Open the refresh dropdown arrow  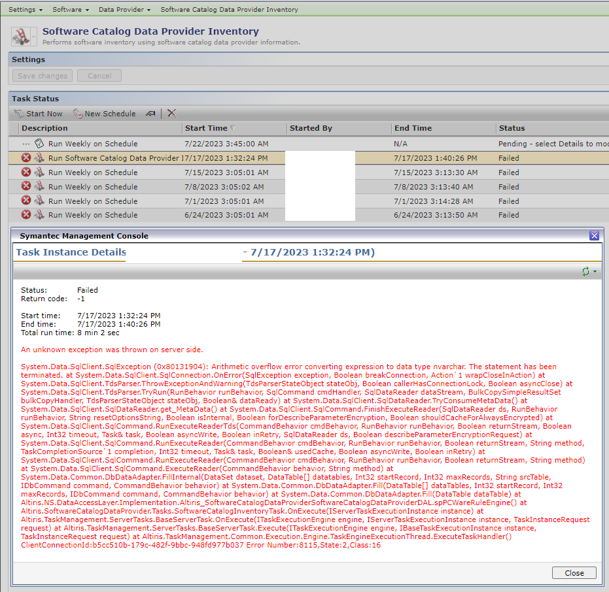coord(595,272)
